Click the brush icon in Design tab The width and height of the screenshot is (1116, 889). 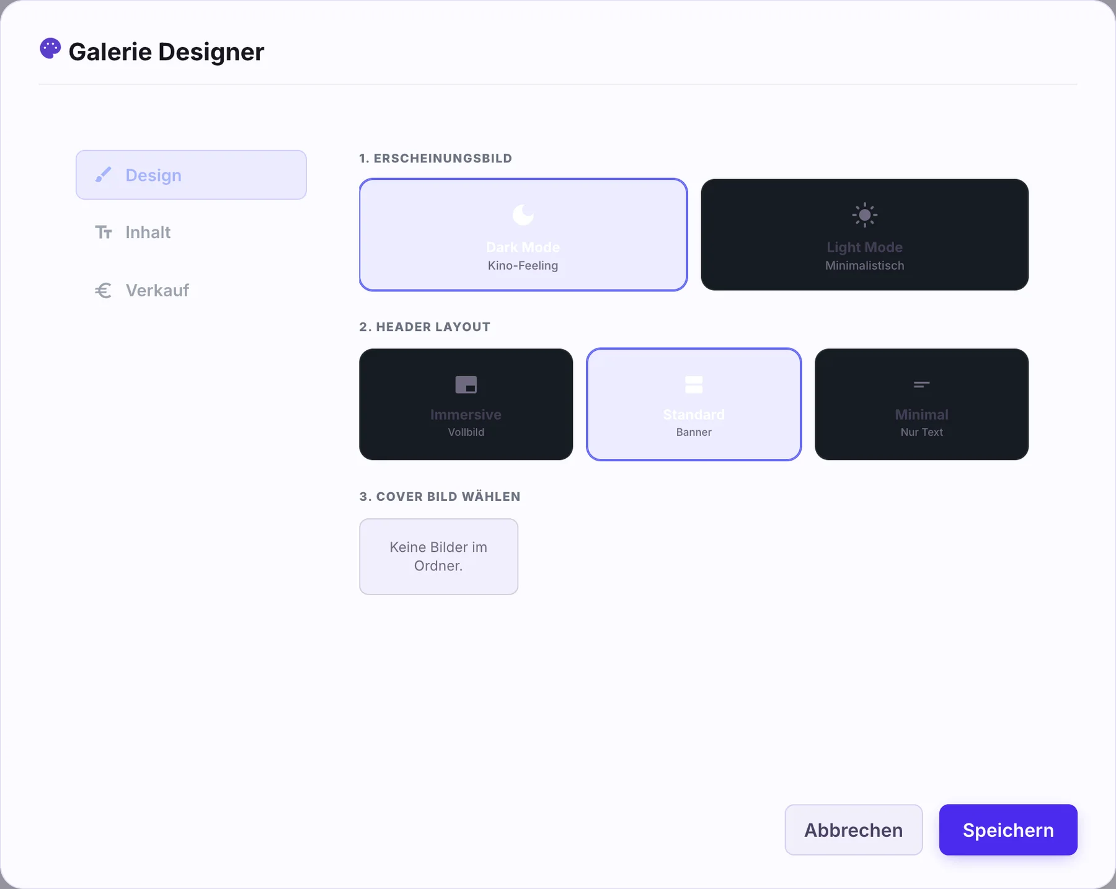103,175
